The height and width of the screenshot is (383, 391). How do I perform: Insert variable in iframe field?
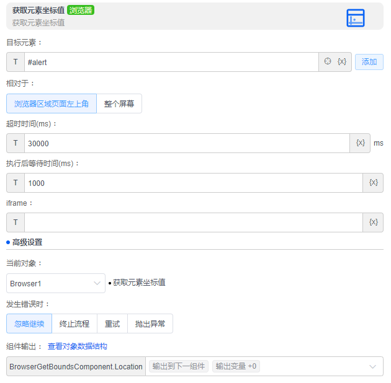[x=373, y=222]
